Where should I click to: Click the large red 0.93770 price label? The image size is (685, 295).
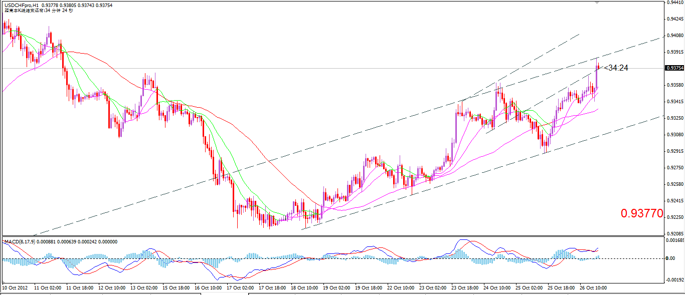pyautogui.click(x=642, y=214)
